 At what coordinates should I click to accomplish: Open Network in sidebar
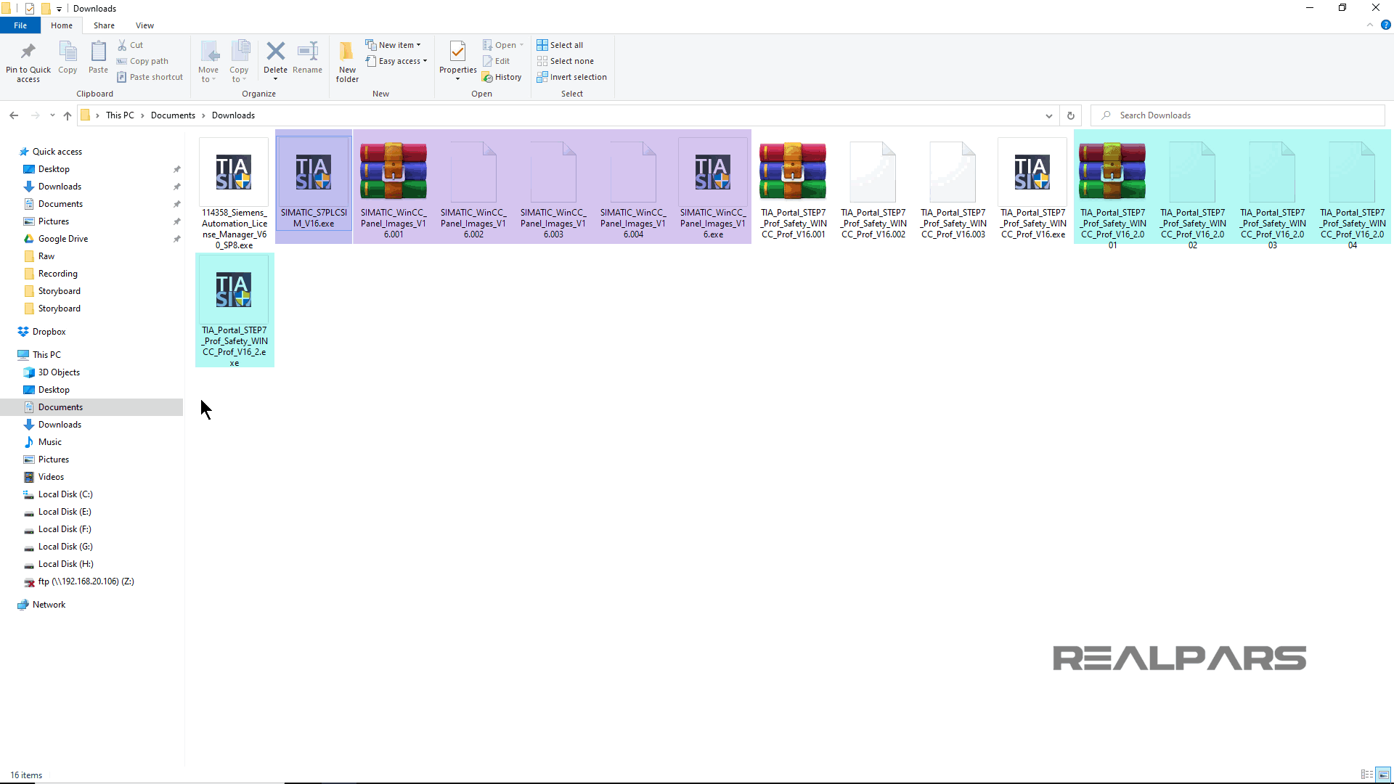[x=49, y=605]
